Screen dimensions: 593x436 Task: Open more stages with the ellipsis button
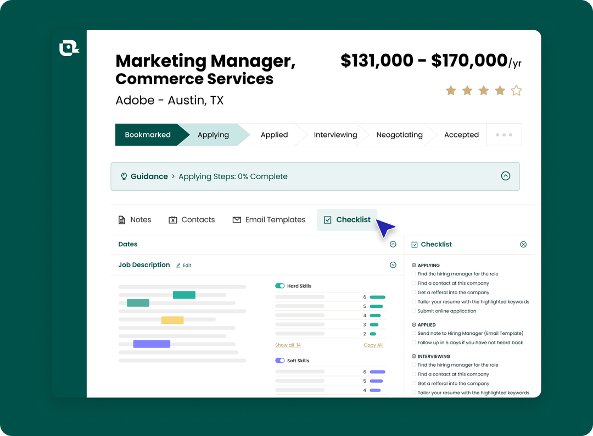[x=504, y=135]
